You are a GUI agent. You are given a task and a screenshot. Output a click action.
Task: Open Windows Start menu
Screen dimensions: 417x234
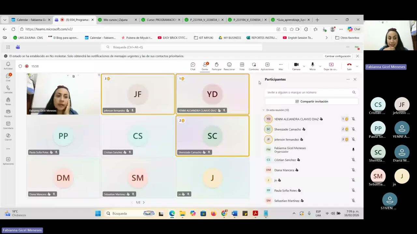(x=98, y=214)
